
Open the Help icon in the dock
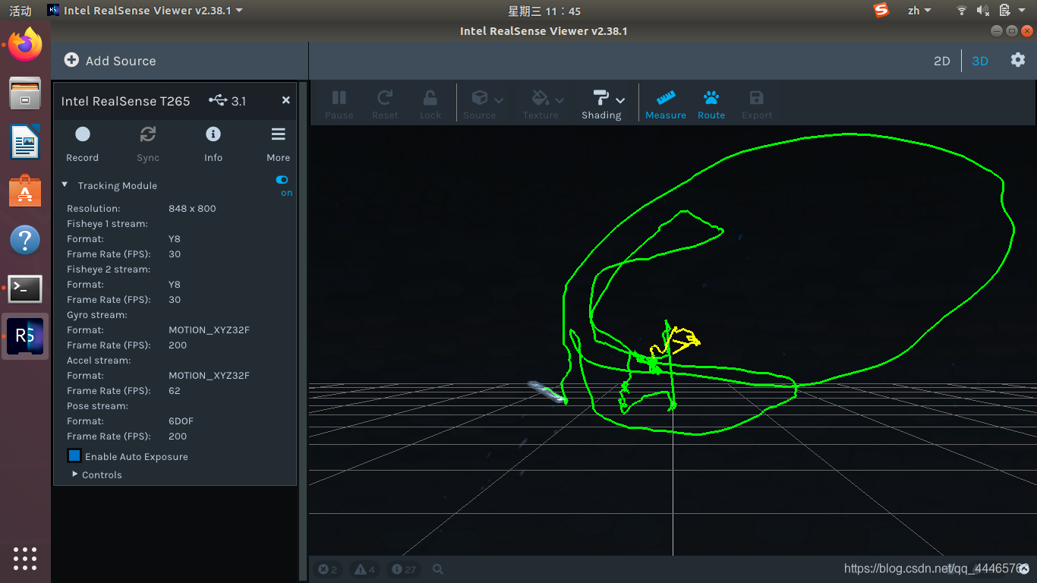[25, 240]
